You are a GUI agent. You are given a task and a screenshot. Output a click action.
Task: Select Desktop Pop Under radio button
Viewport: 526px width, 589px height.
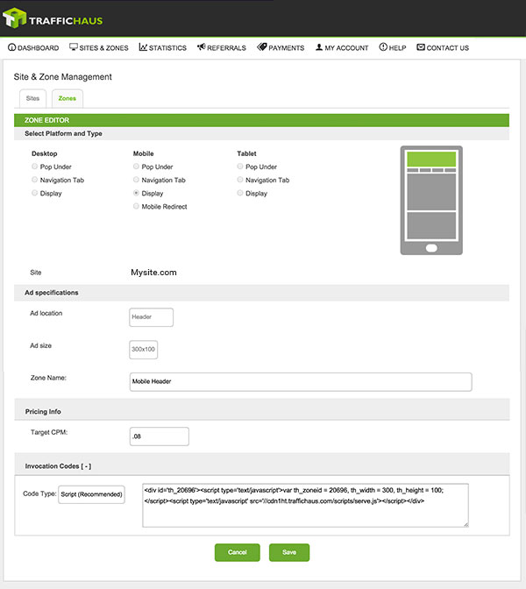(34, 167)
